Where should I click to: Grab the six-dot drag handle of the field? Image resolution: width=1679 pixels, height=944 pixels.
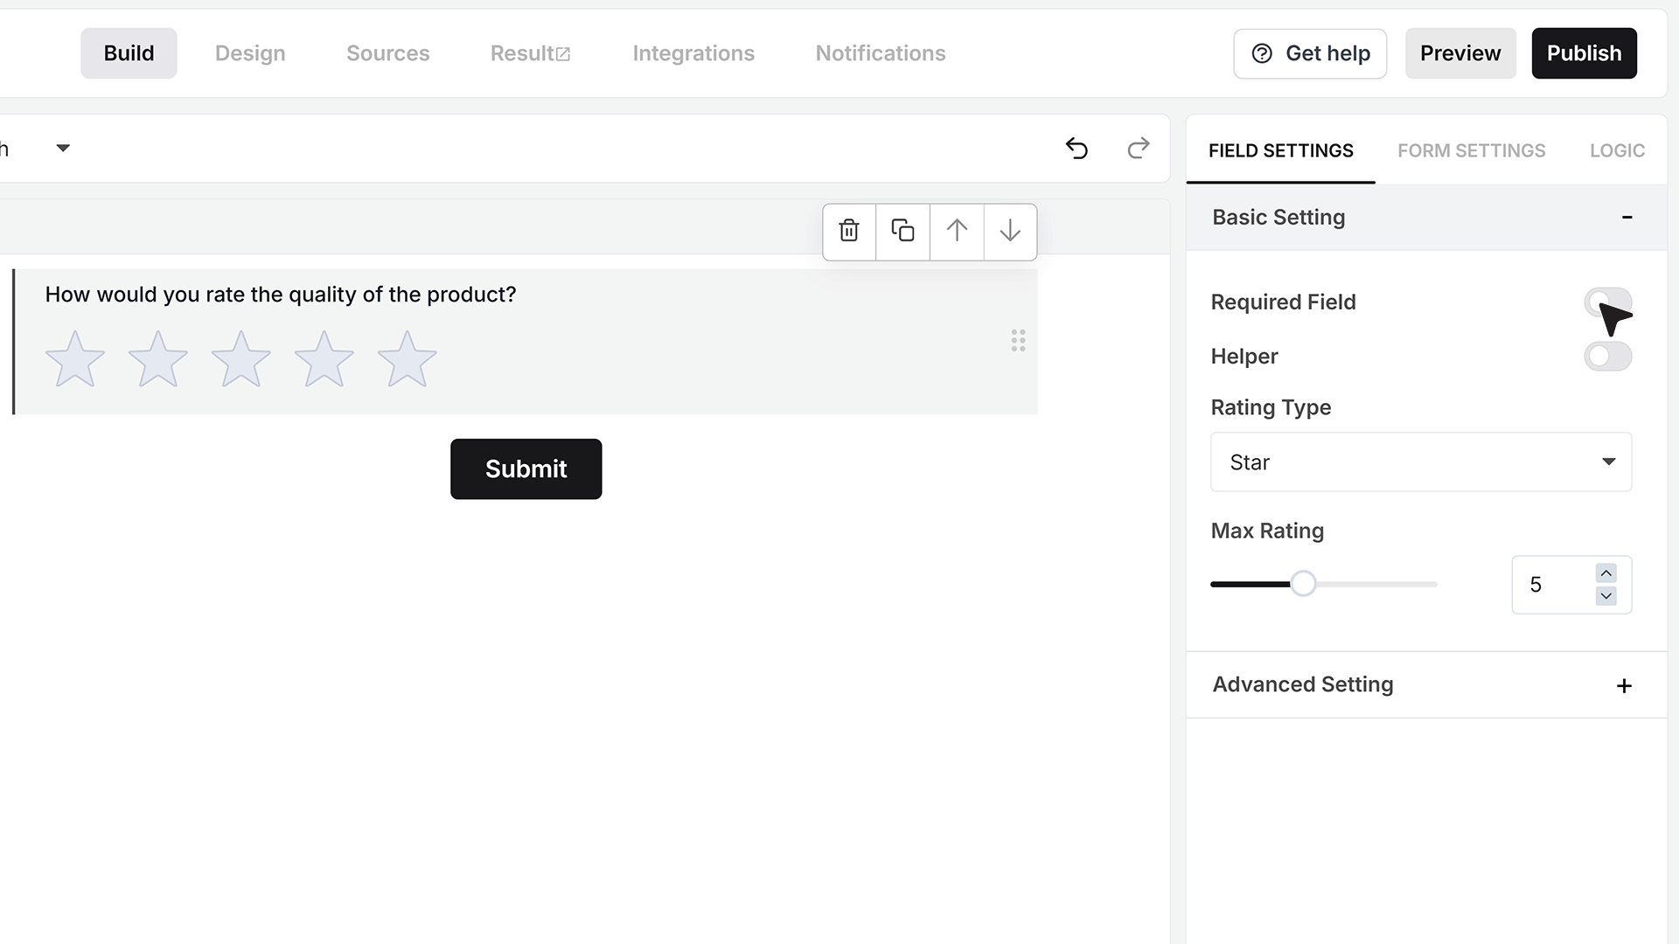coord(1018,341)
